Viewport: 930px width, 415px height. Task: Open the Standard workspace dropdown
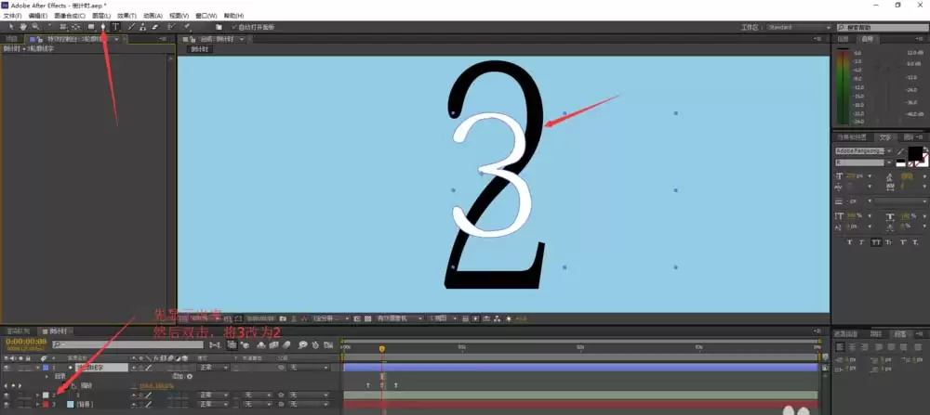point(799,27)
